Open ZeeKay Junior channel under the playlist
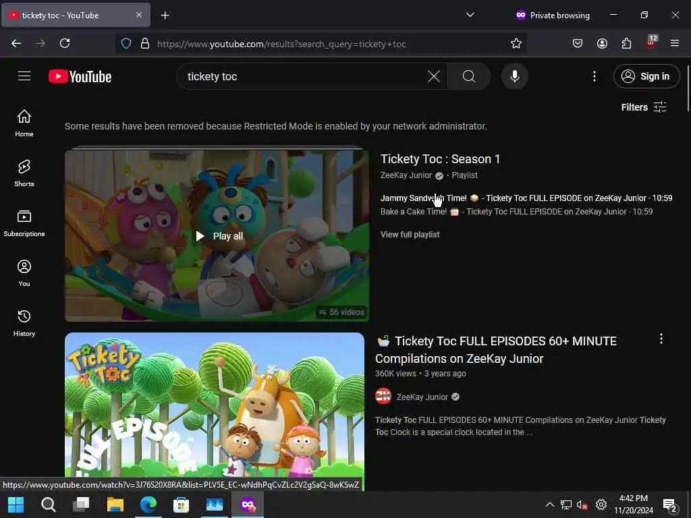Screen dimensions: 691x518 click(406, 175)
